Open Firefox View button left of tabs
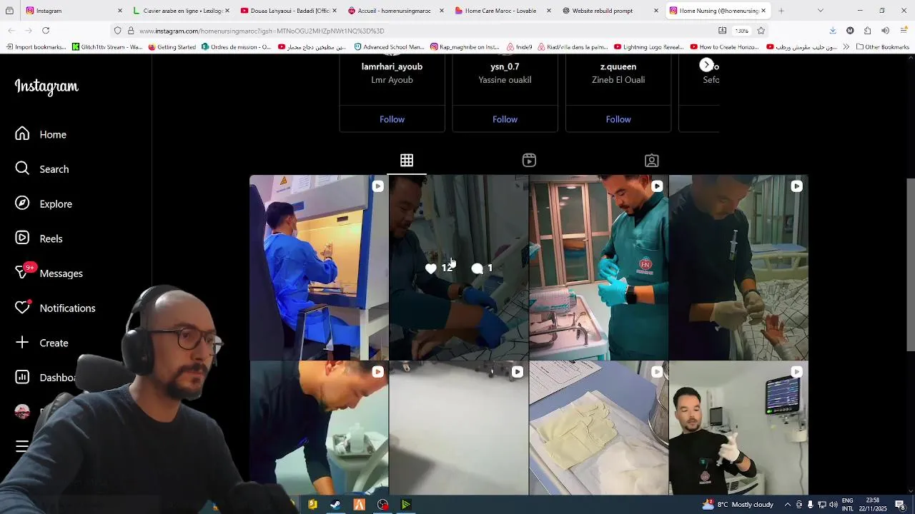The height and width of the screenshot is (514, 915). [x=9, y=11]
